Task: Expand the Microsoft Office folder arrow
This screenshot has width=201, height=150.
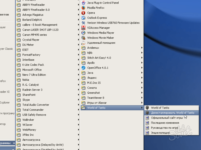Action: (79, 70)
